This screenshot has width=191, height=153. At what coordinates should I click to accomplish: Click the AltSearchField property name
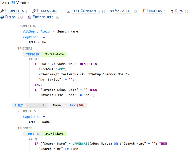pyautogui.click(x=36, y=31)
